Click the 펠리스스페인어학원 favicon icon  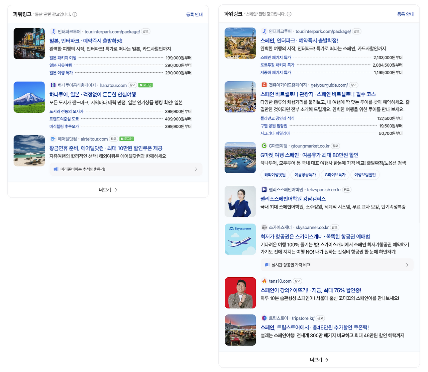264,190
